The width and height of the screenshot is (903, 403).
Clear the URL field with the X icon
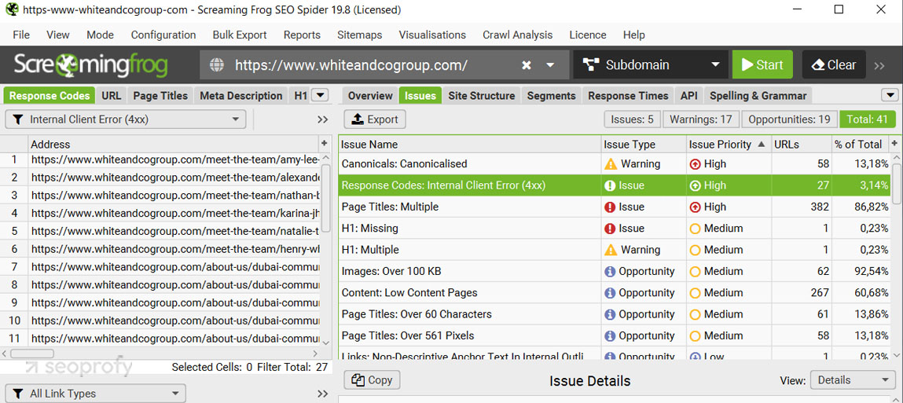pyautogui.click(x=526, y=65)
